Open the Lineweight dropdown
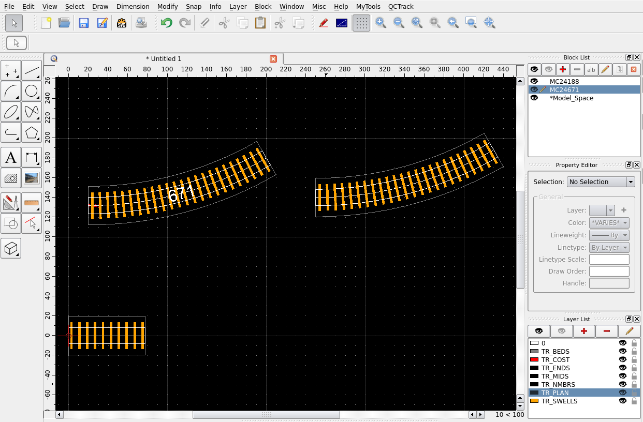This screenshot has height=422, width=643. (x=609, y=235)
